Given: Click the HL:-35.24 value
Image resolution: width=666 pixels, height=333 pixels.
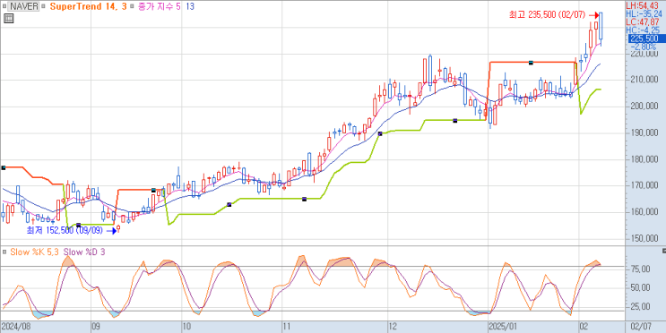Looking at the screenshot, I should (x=644, y=13).
